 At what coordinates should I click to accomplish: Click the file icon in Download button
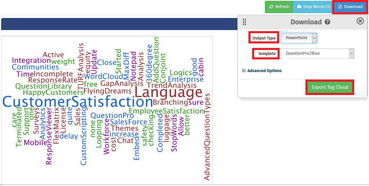339,7
